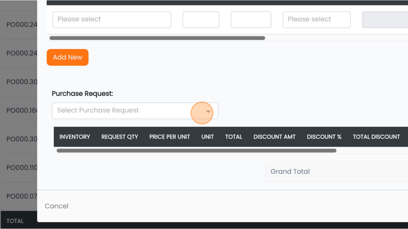408x229 pixels.
Task: Click the Add New button
Action: tap(68, 57)
